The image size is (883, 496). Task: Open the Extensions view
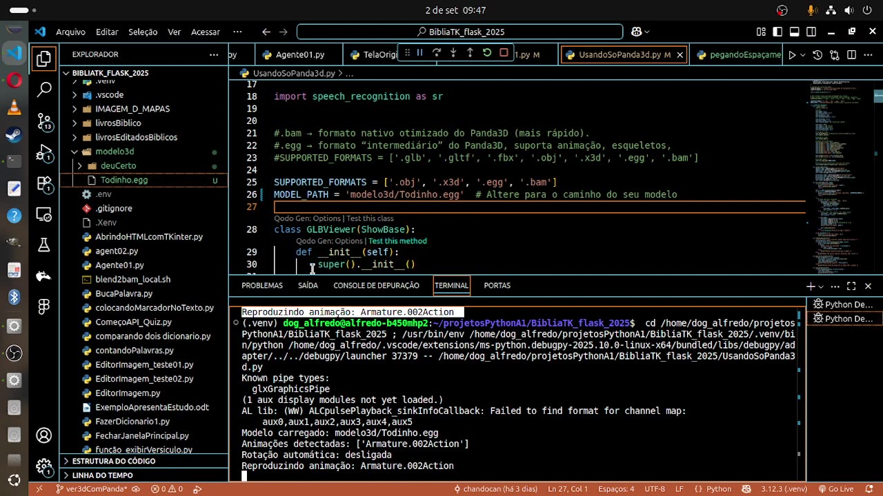(x=44, y=185)
